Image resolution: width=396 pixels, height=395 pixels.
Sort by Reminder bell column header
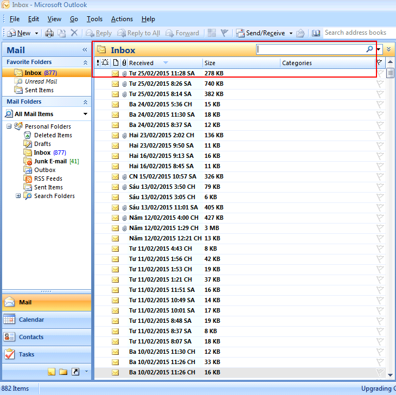(105, 62)
